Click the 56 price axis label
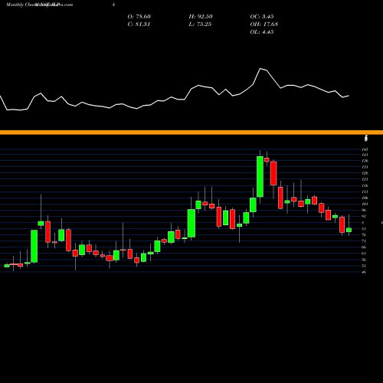This screenshot has height=383, width=383. tap(365, 260)
